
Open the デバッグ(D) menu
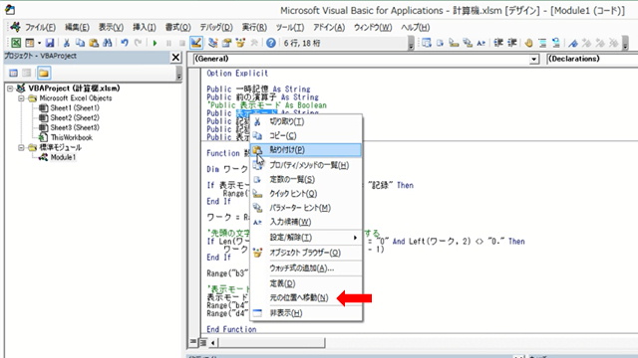pos(216,27)
